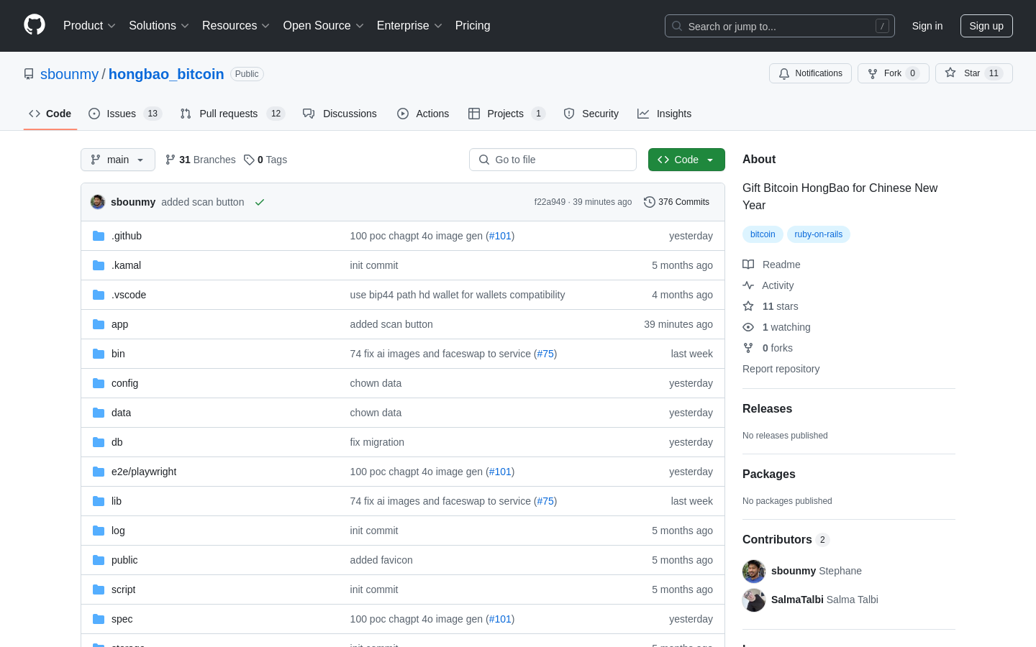Image resolution: width=1036 pixels, height=647 pixels.
Task: Open the Releases section heading link
Action: click(x=767, y=408)
